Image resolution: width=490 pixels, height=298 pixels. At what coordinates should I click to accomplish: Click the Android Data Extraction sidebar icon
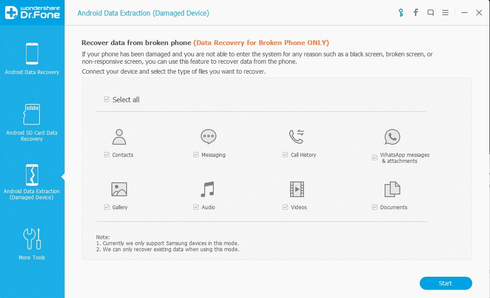click(x=32, y=175)
